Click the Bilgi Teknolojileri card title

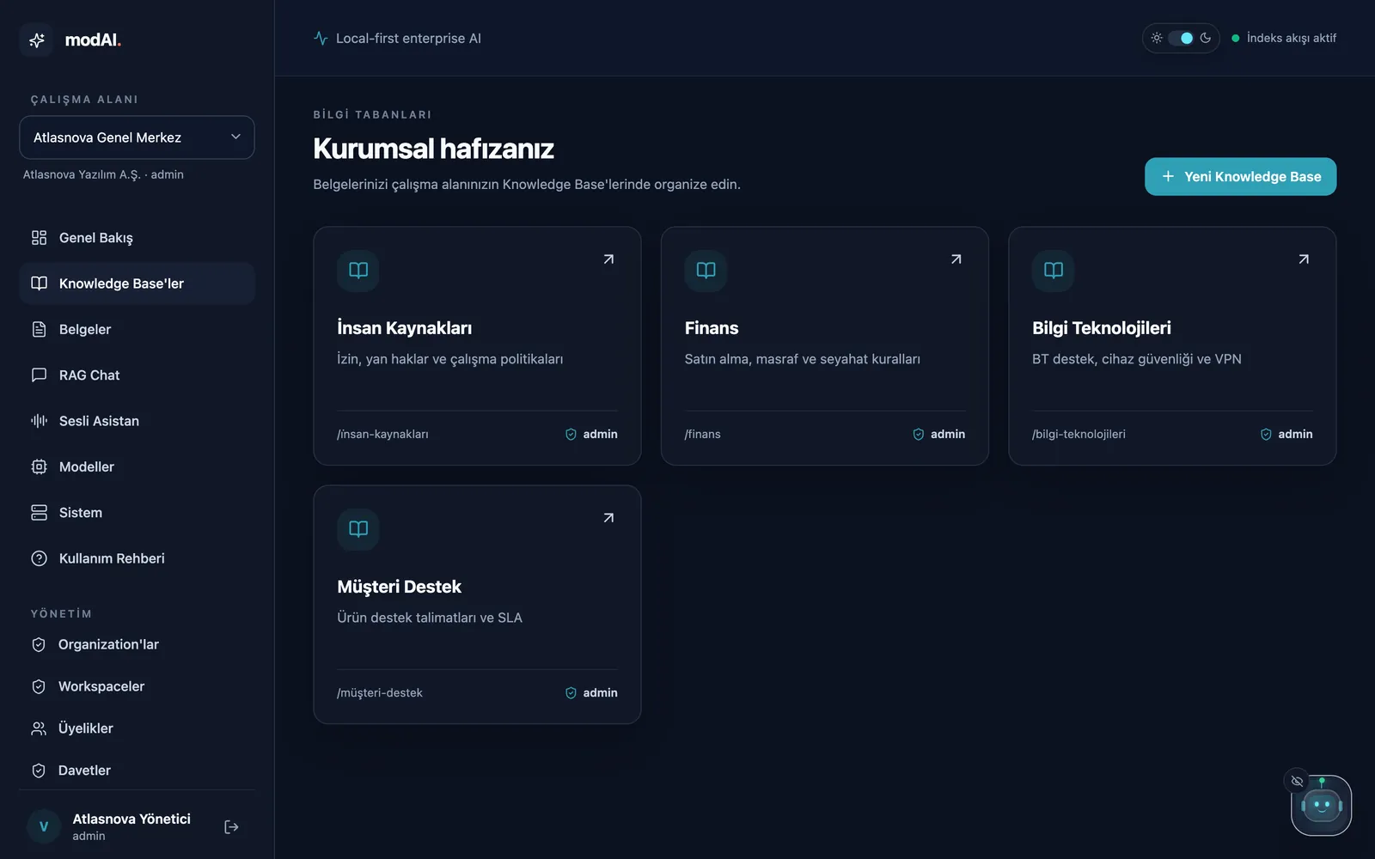[1102, 328]
